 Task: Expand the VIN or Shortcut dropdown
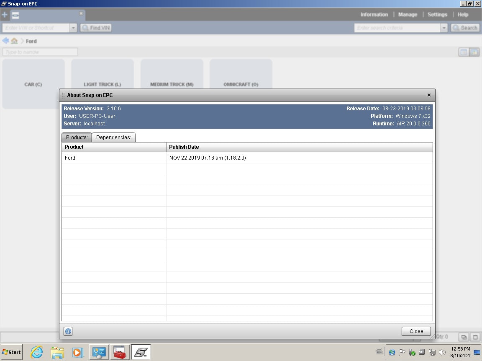click(x=73, y=28)
